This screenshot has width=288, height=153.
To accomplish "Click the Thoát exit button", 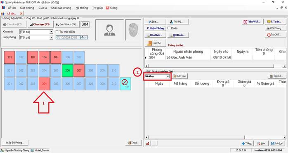I will (134, 143).
